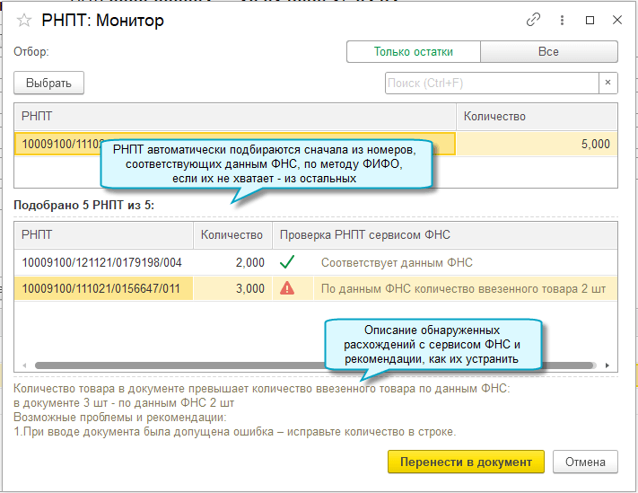Add РНПТ: Монитор to favorites with star

pyautogui.click(x=24, y=21)
